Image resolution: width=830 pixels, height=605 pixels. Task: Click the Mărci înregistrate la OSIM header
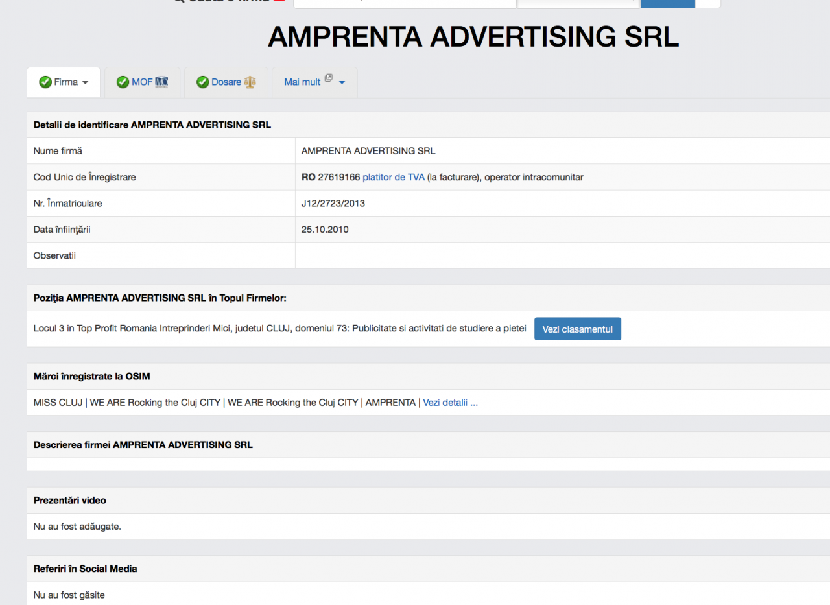point(92,377)
